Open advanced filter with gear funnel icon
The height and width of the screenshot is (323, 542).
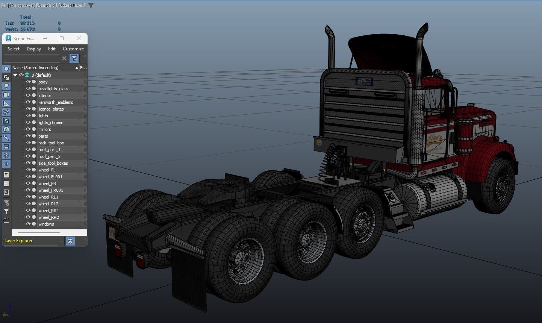[6, 203]
